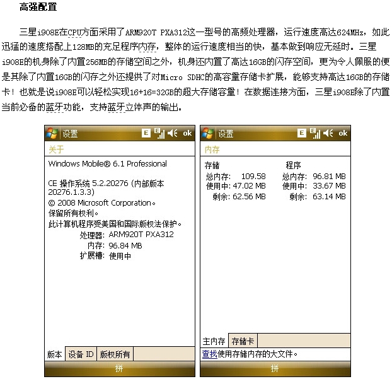Tap the EDGE 'E' icon in Memory screenshot
Viewport: 392px width, 379px height.
pyautogui.click(x=302, y=133)
